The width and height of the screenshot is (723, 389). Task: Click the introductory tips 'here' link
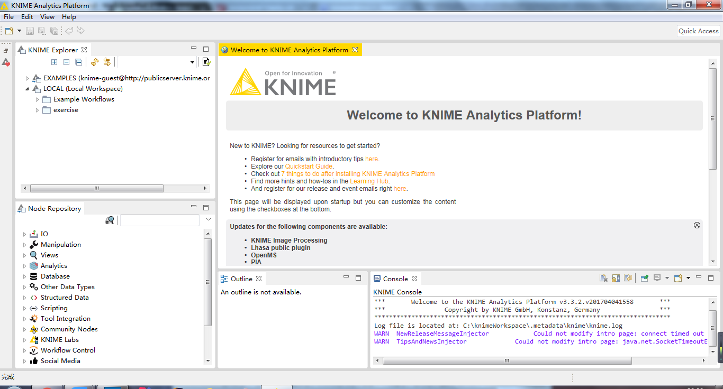coord(372,159)
